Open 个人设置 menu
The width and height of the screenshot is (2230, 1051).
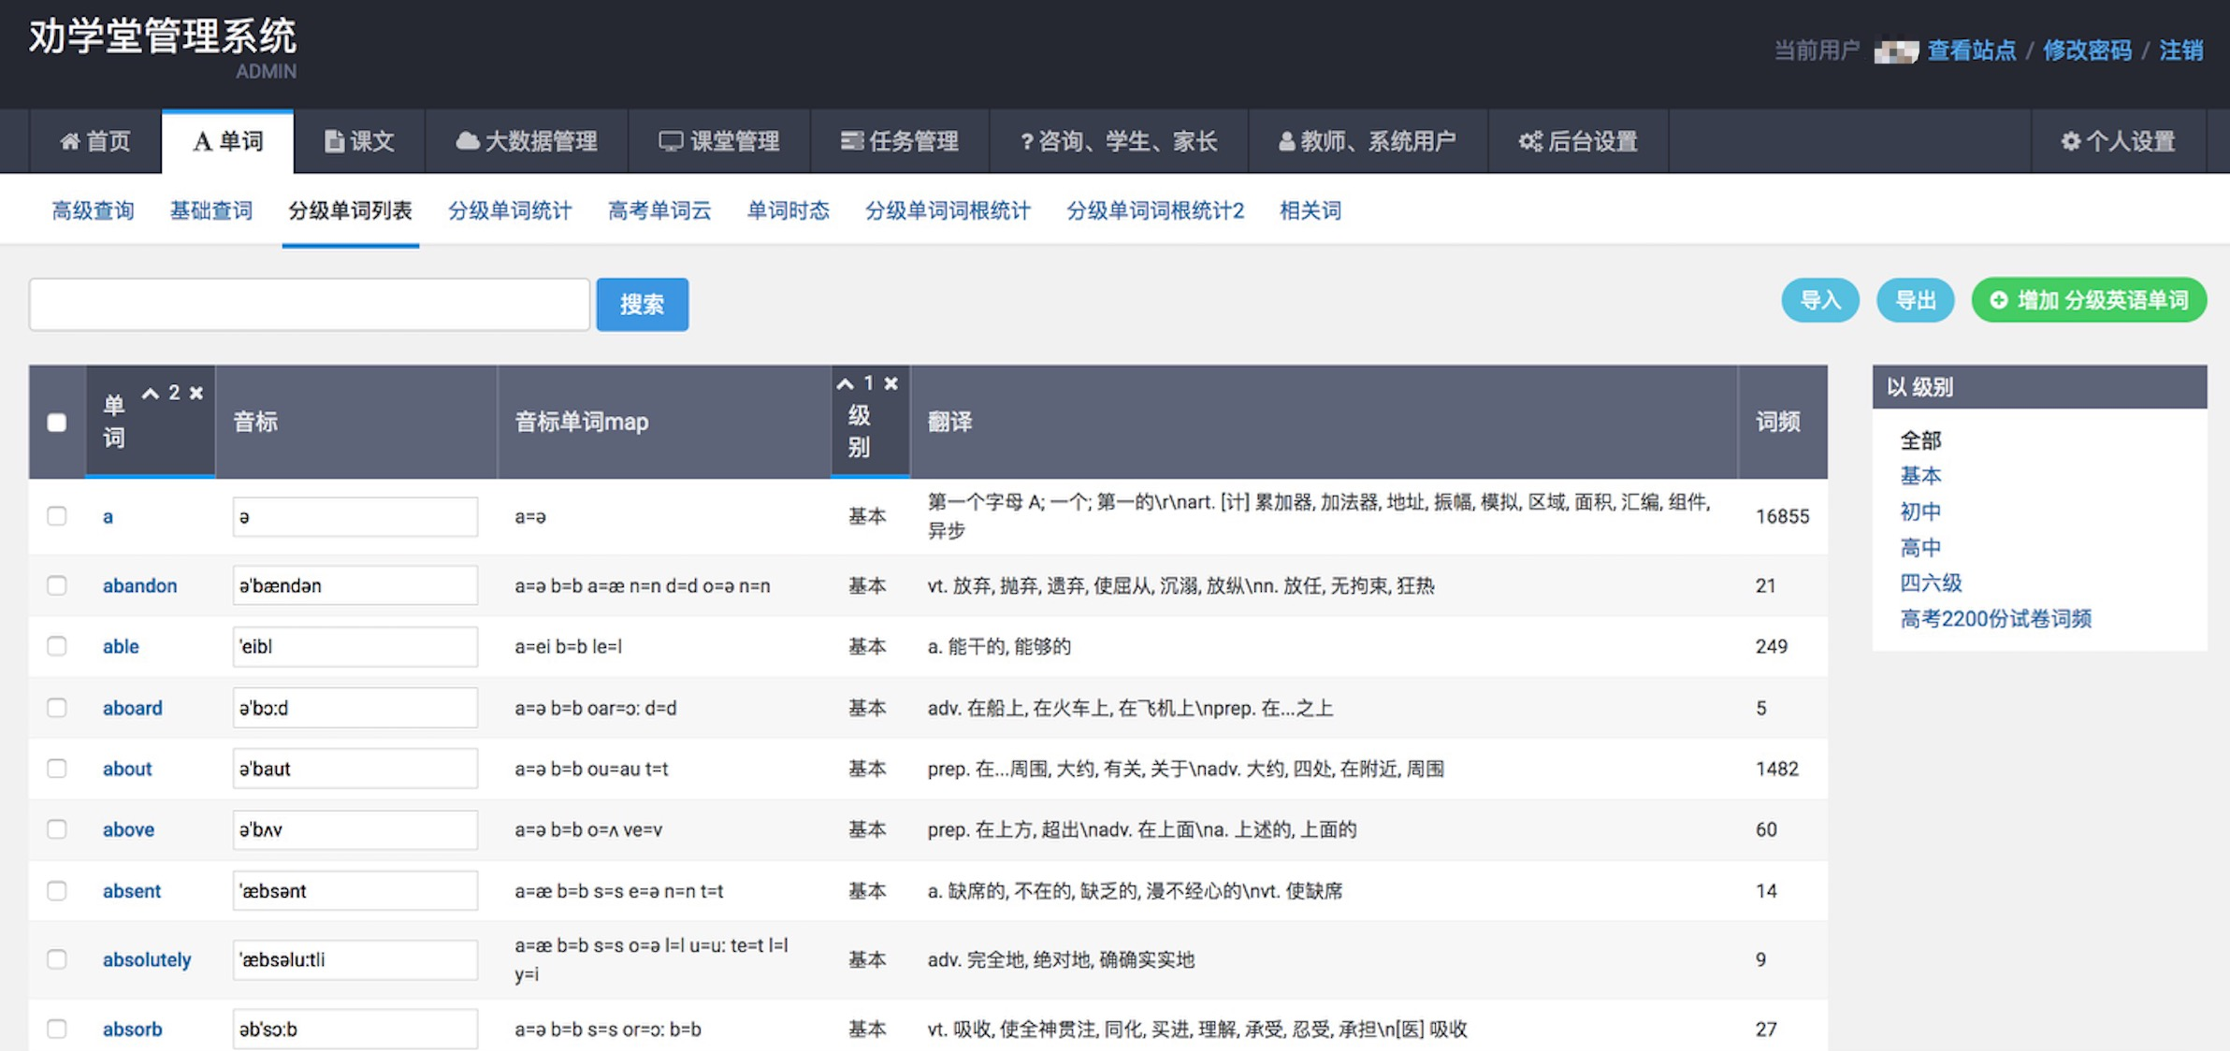[x=2119, y=141]
